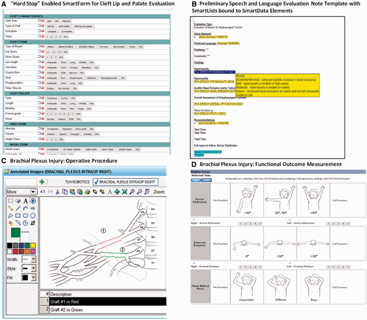Choose 'Mismatch' for Vermilion

pyautogui.click(x=86, y=67)
